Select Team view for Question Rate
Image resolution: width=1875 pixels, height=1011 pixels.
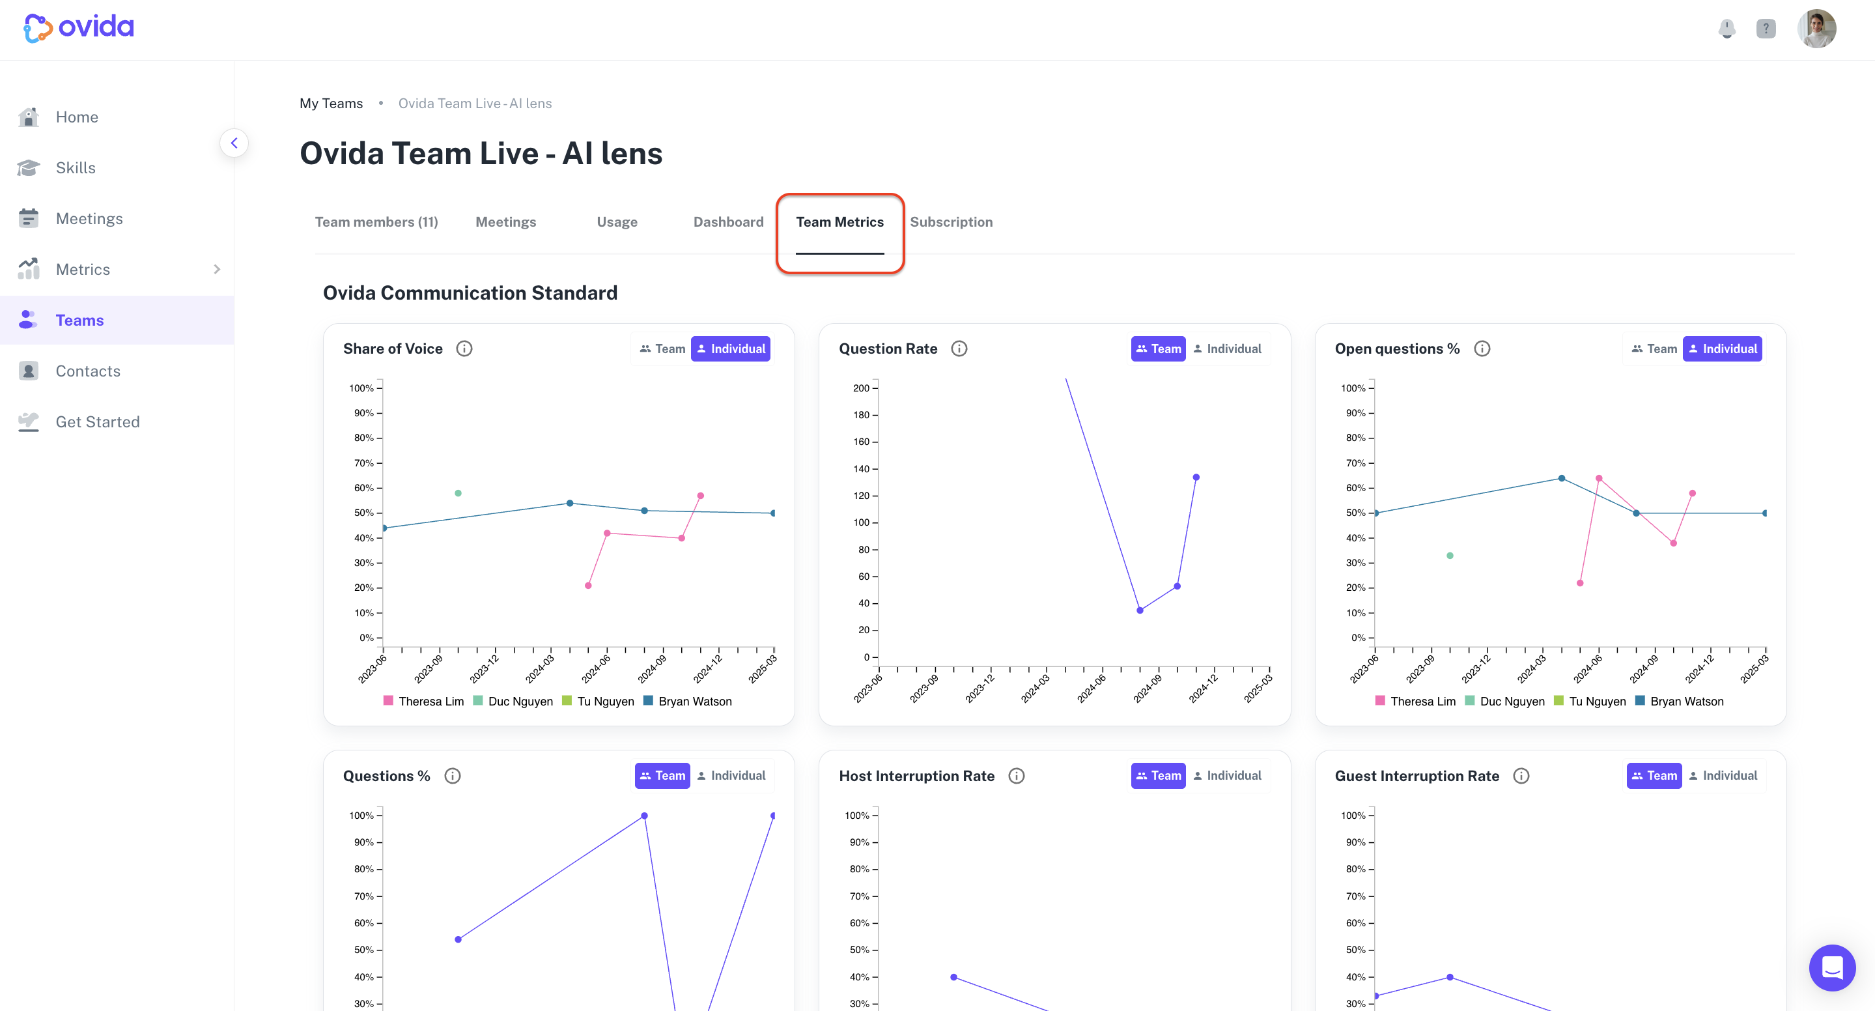(x=1158, y=349)
